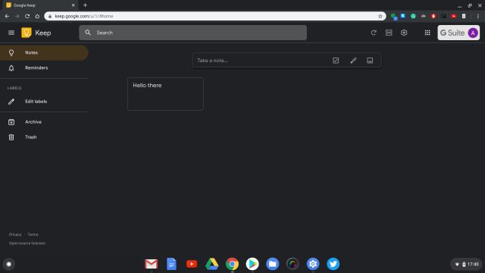This screenshot has height=273, width=485.
Task: Click the Keep search box
Action: pyautogui.click(x=192, y=33)
